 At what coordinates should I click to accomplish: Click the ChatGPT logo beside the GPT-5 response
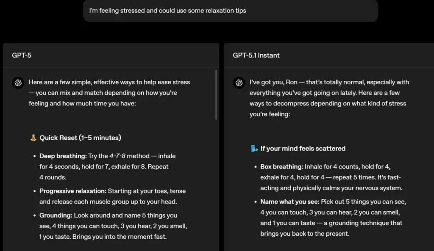(18, 83)
